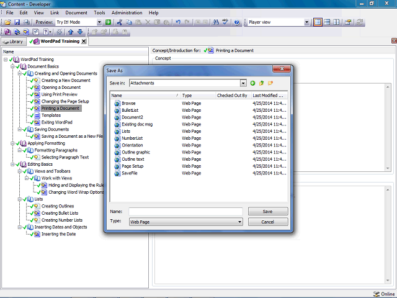The image size is (397, 298).
Task: Select the BulletList file in the list
Action: point(130,111)
